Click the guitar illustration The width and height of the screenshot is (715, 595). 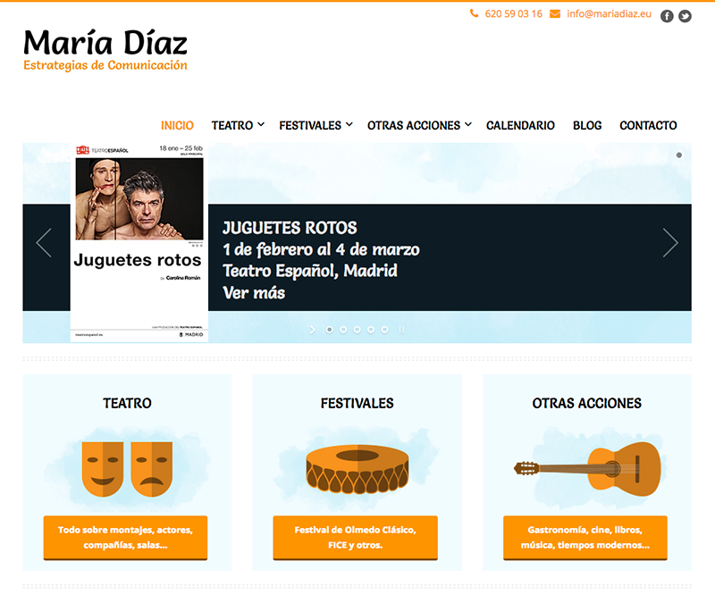[x=587, y=469]
